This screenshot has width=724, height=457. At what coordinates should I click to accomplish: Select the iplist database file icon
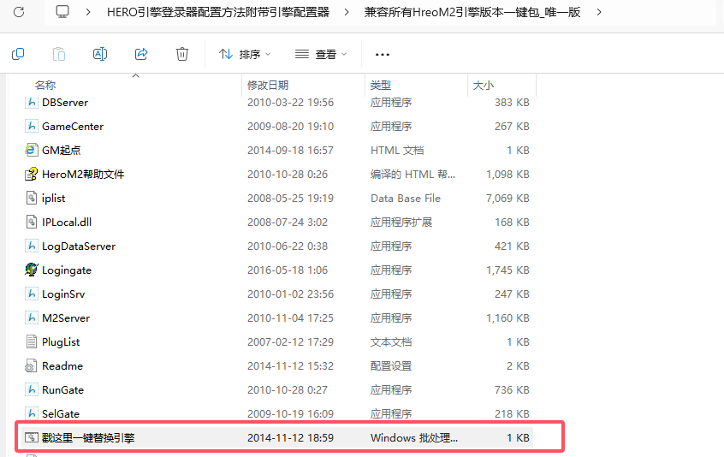pyautogui.click(x=31, y=198)
